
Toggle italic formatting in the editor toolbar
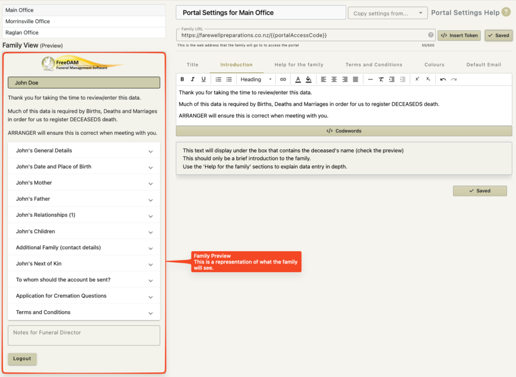pyautogui.click(x=192, y=79)
